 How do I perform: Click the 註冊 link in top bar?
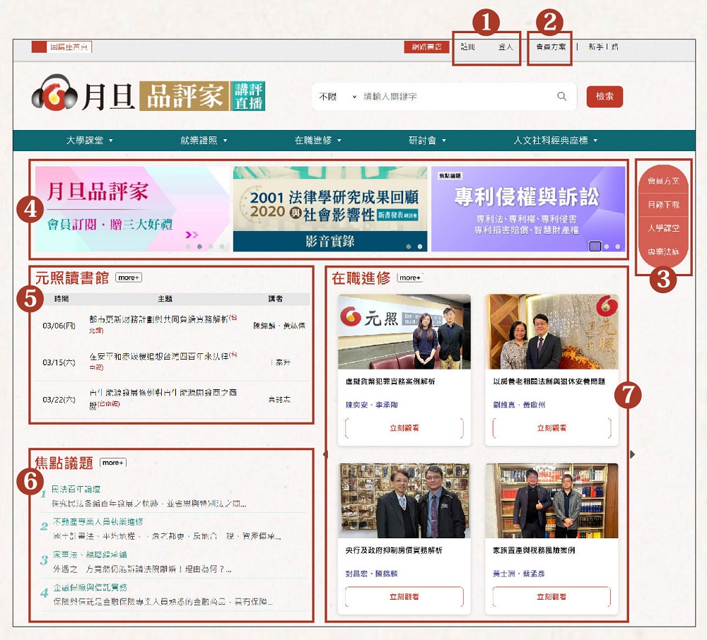click(x=467, y=47)
